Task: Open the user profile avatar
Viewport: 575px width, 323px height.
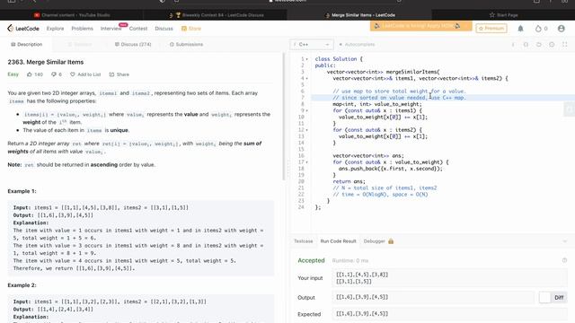Action: (561, 28)
